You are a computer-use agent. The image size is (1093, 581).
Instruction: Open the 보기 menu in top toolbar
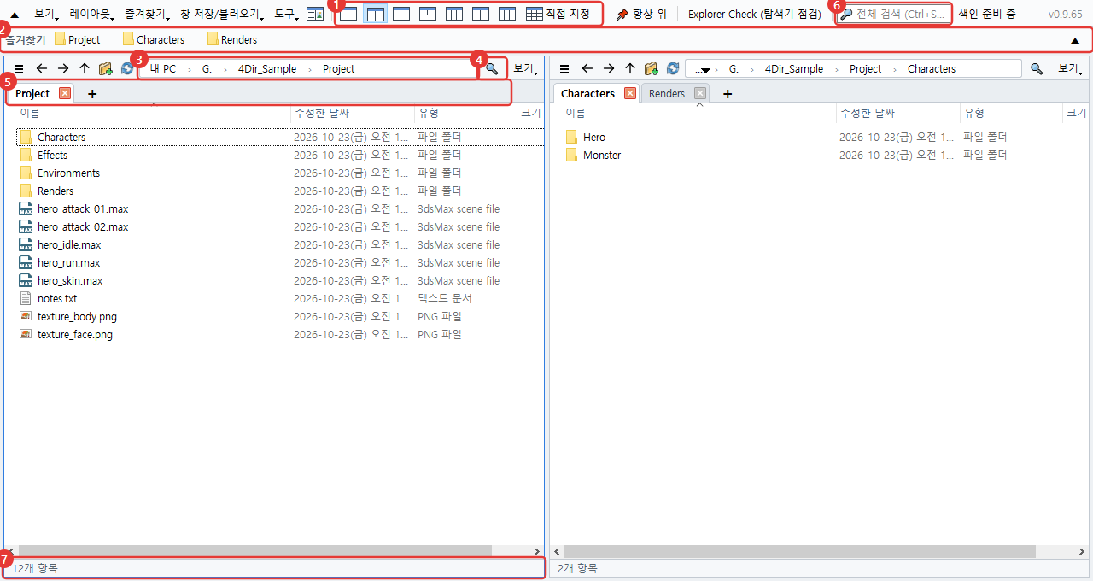[46, 14]
